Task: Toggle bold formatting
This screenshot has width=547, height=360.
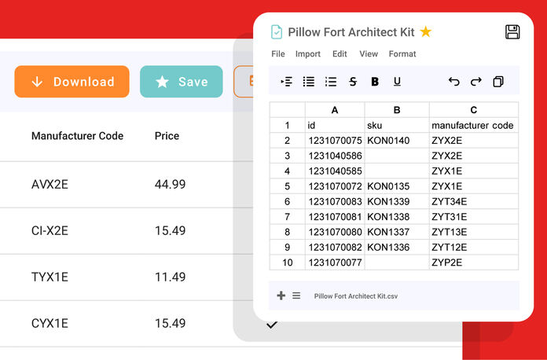Action: 375,81
